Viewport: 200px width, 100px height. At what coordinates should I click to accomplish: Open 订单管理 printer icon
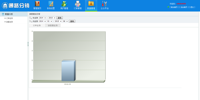(x=78, y=4)
